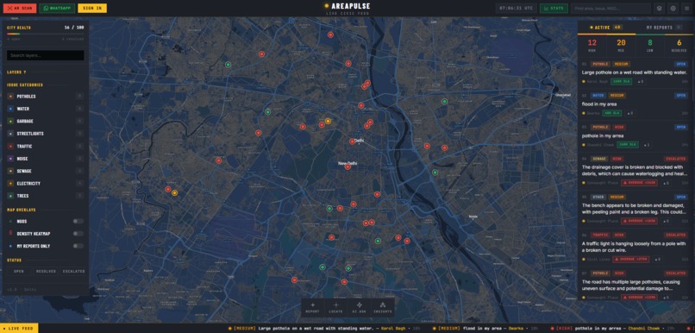Switch to the My Reports tab
The height and width of the screenshot is (333, 695).
pyautogui.click(x=664, y=28)
